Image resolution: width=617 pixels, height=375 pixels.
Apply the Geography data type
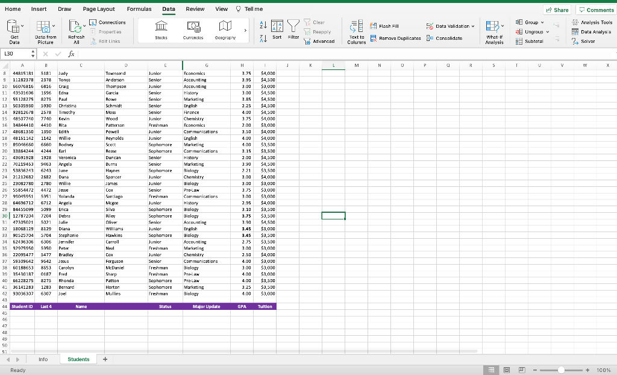pos(224,29)
